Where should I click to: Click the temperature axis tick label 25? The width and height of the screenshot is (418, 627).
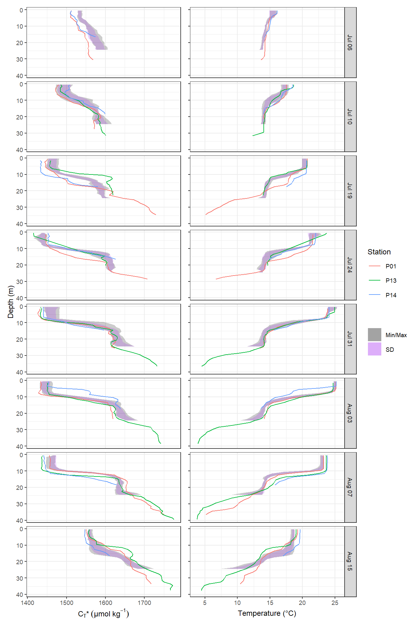[335, 603]
